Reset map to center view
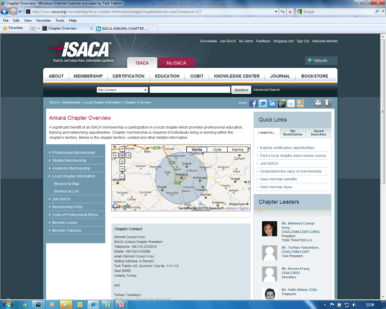 pos(122,155)
